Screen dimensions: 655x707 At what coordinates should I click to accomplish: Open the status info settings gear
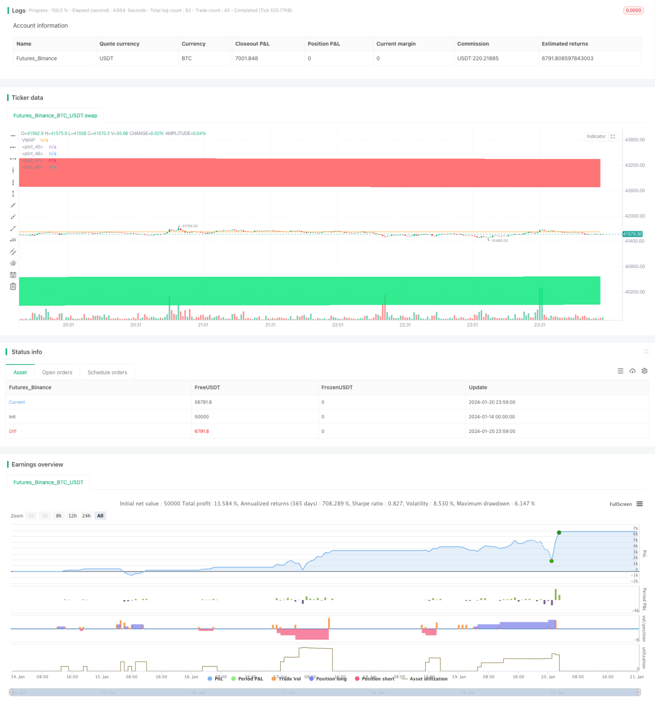[644, 371]
